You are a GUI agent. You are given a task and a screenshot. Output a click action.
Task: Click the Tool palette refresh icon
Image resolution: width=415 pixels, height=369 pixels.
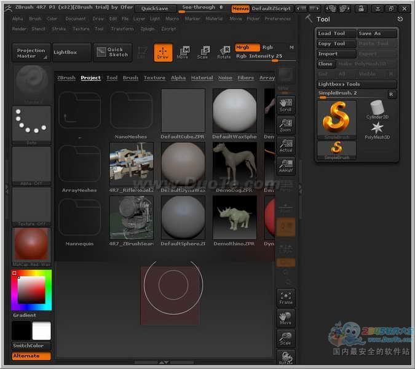point(400,19)
